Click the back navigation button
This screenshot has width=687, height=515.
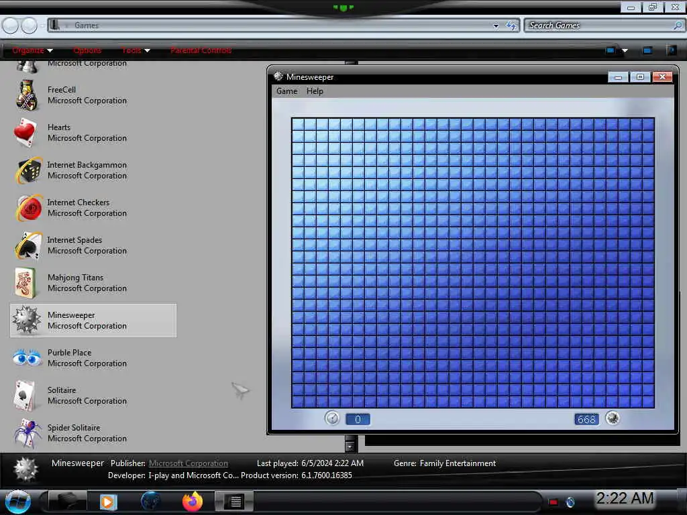click(x=11, y=25)
